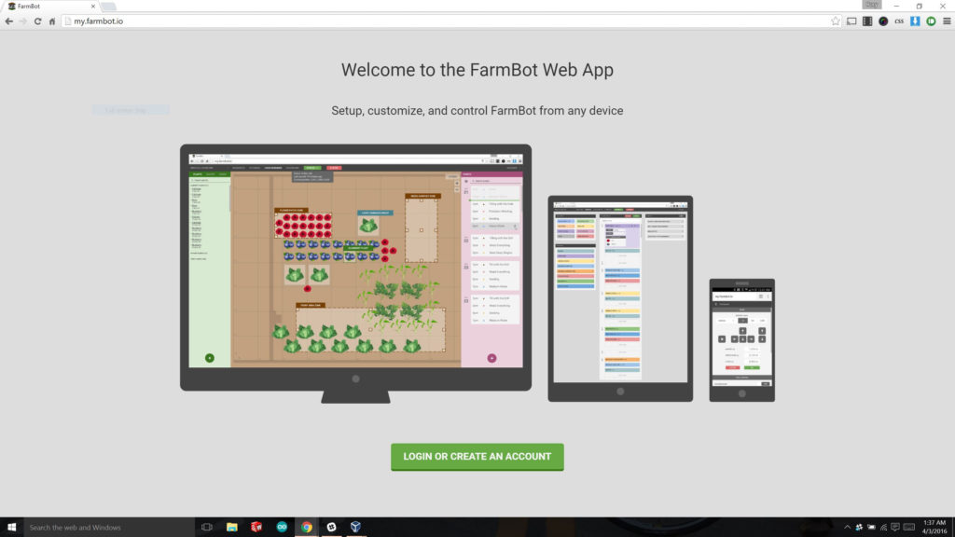Open the clock showing 1:37 AM

click(x=934, y=528)
